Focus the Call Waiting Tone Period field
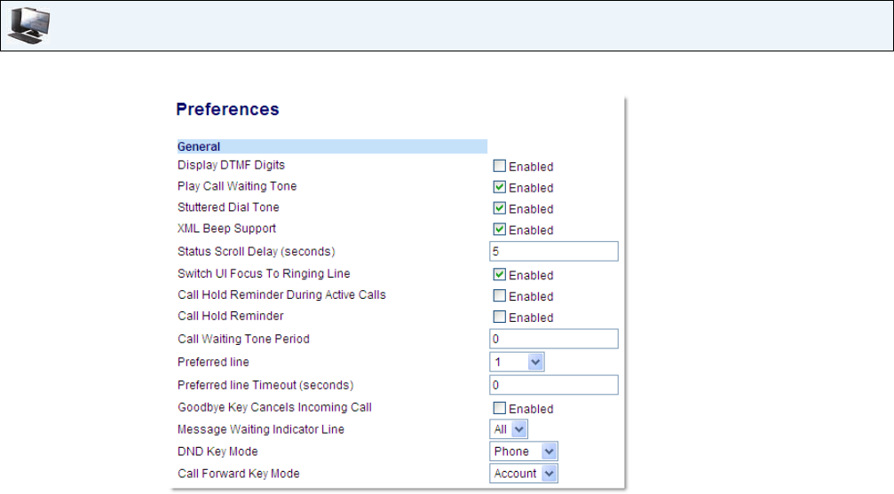894x494 pixels. 553,339
